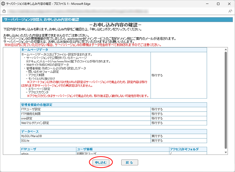Click the scrollbar down arrow in the content pane
The width and height of the screenshot is (235, 172).
tap(226, 153)
